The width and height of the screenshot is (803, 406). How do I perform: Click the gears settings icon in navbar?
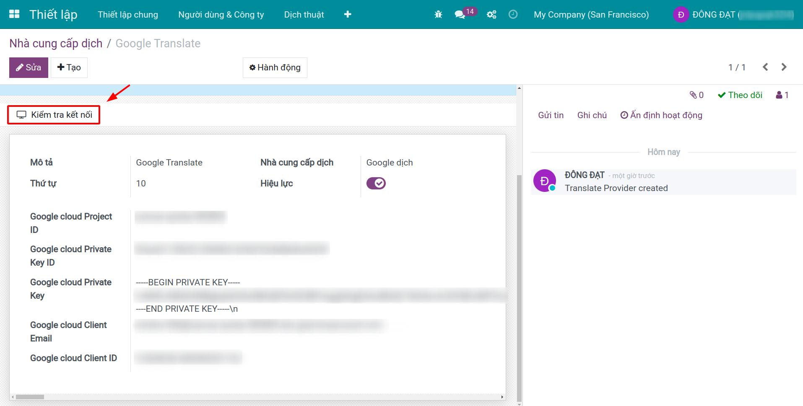tap(491, 15)
